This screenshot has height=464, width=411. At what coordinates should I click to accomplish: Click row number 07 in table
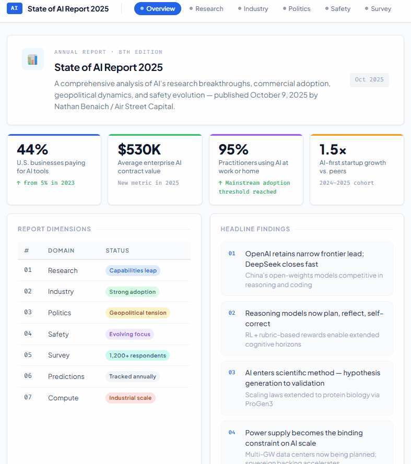28,397
